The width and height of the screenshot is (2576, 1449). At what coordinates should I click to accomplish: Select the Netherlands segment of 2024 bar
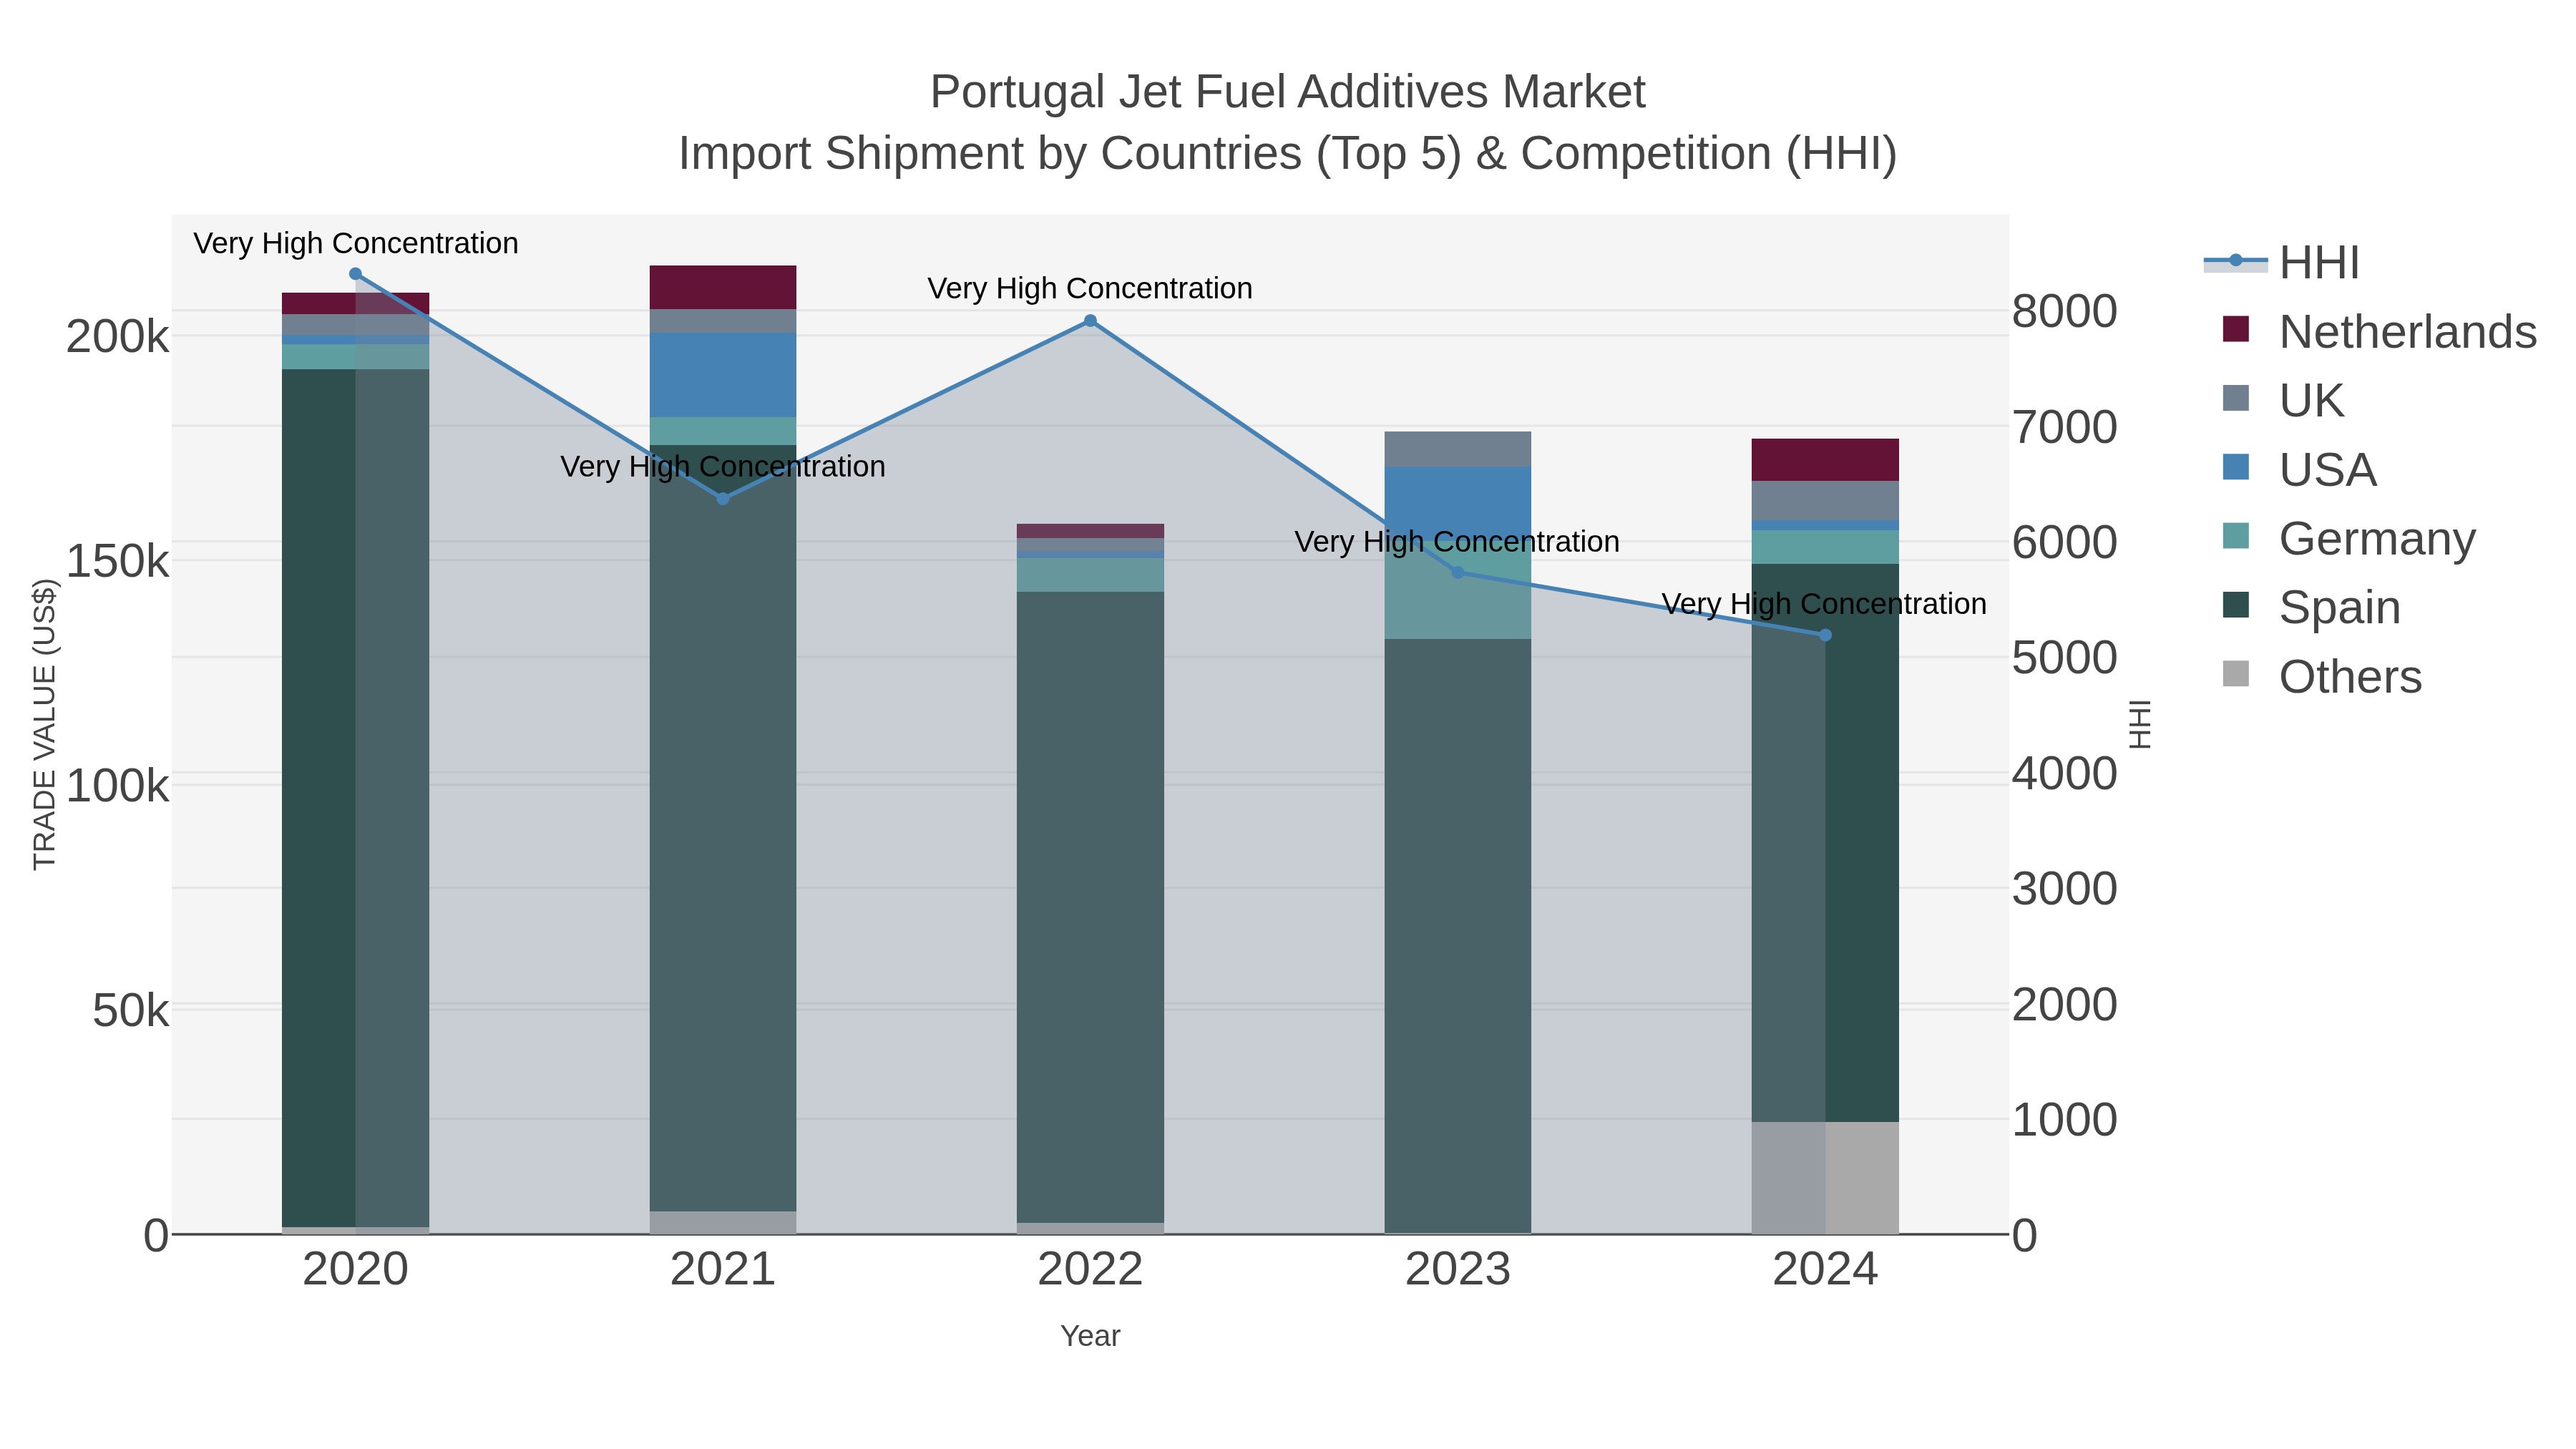[1825, 460]
